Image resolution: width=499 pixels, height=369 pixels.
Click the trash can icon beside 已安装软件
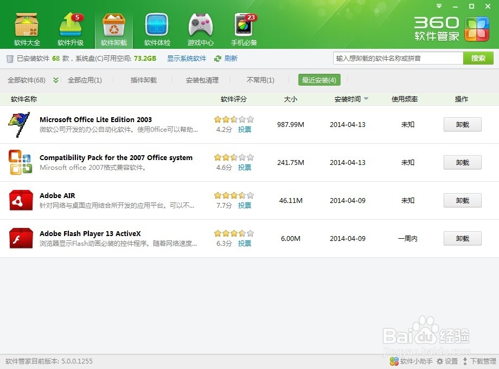point(10,59)
